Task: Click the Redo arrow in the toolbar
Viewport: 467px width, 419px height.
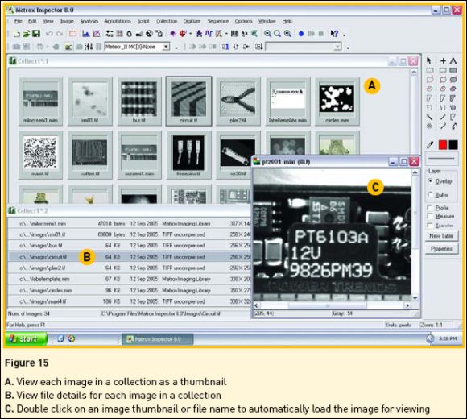Action: pyautogui.click(x=60, y=34)
